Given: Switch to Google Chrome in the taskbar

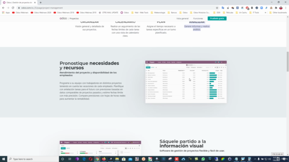Looking at the screenshot, I should coord(97,159).
